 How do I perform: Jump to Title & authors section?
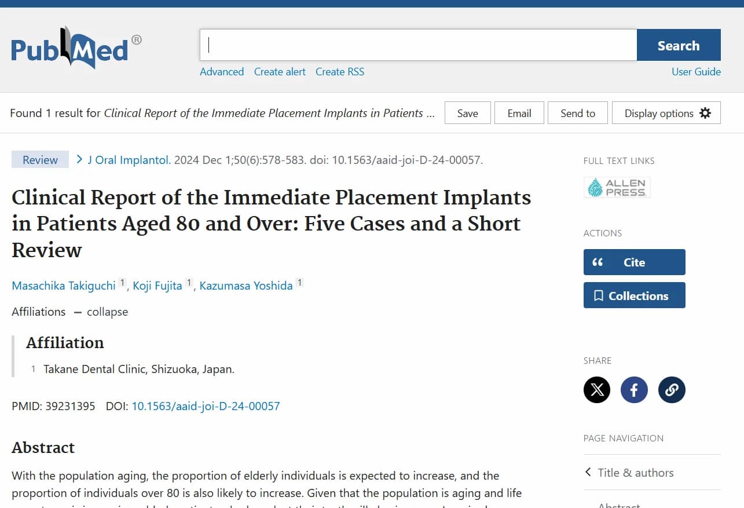tap(635, 473)
